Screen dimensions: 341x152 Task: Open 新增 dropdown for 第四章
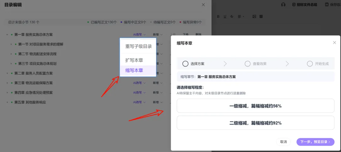pyautogui.click(x=158, y=93)
